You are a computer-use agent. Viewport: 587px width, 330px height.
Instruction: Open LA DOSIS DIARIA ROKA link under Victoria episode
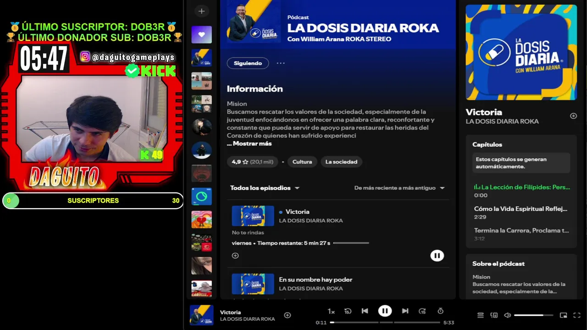(311, 220)
